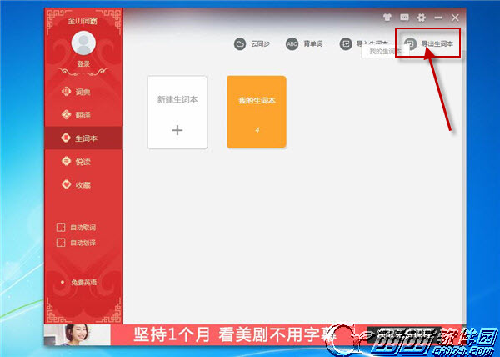Click the 词典 lantern icon
This screenshot has height=357, width=500.
66,92
